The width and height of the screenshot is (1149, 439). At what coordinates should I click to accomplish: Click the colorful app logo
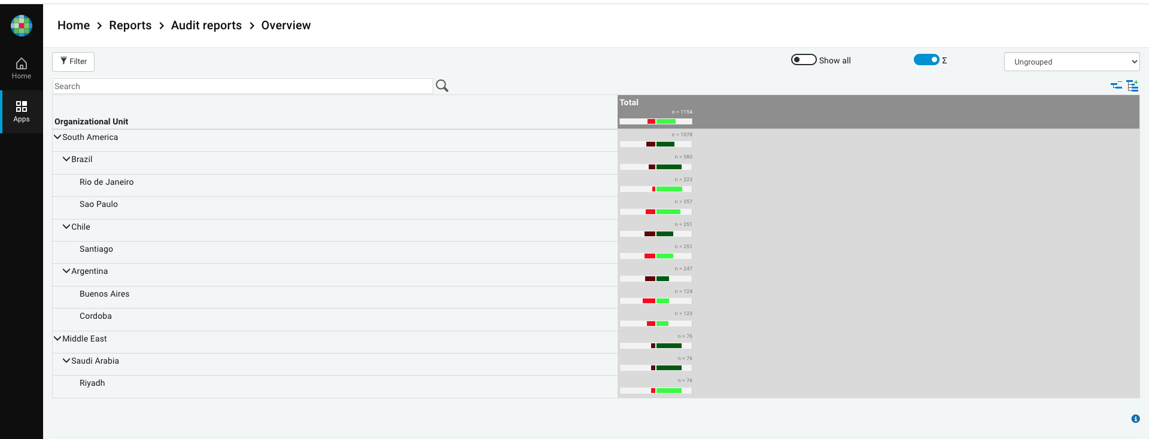(22, 26)
